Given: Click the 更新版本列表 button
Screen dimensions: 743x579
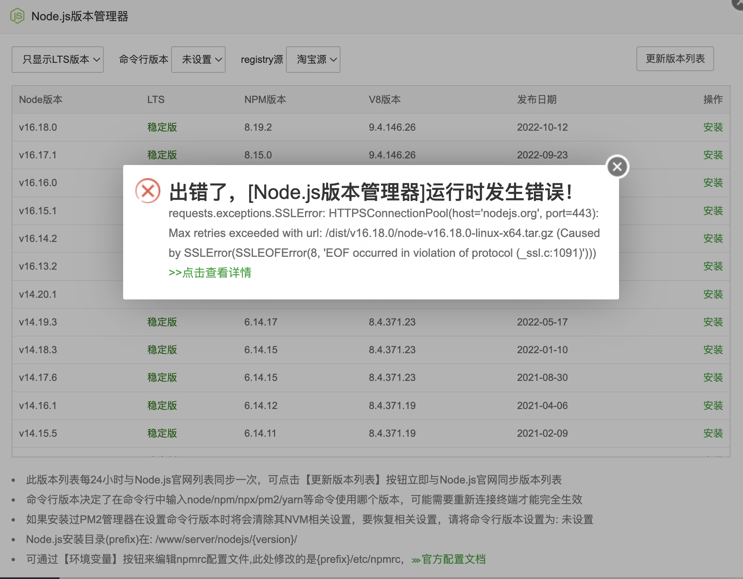Looking at the screenshot, I should (x=675, y=59).
